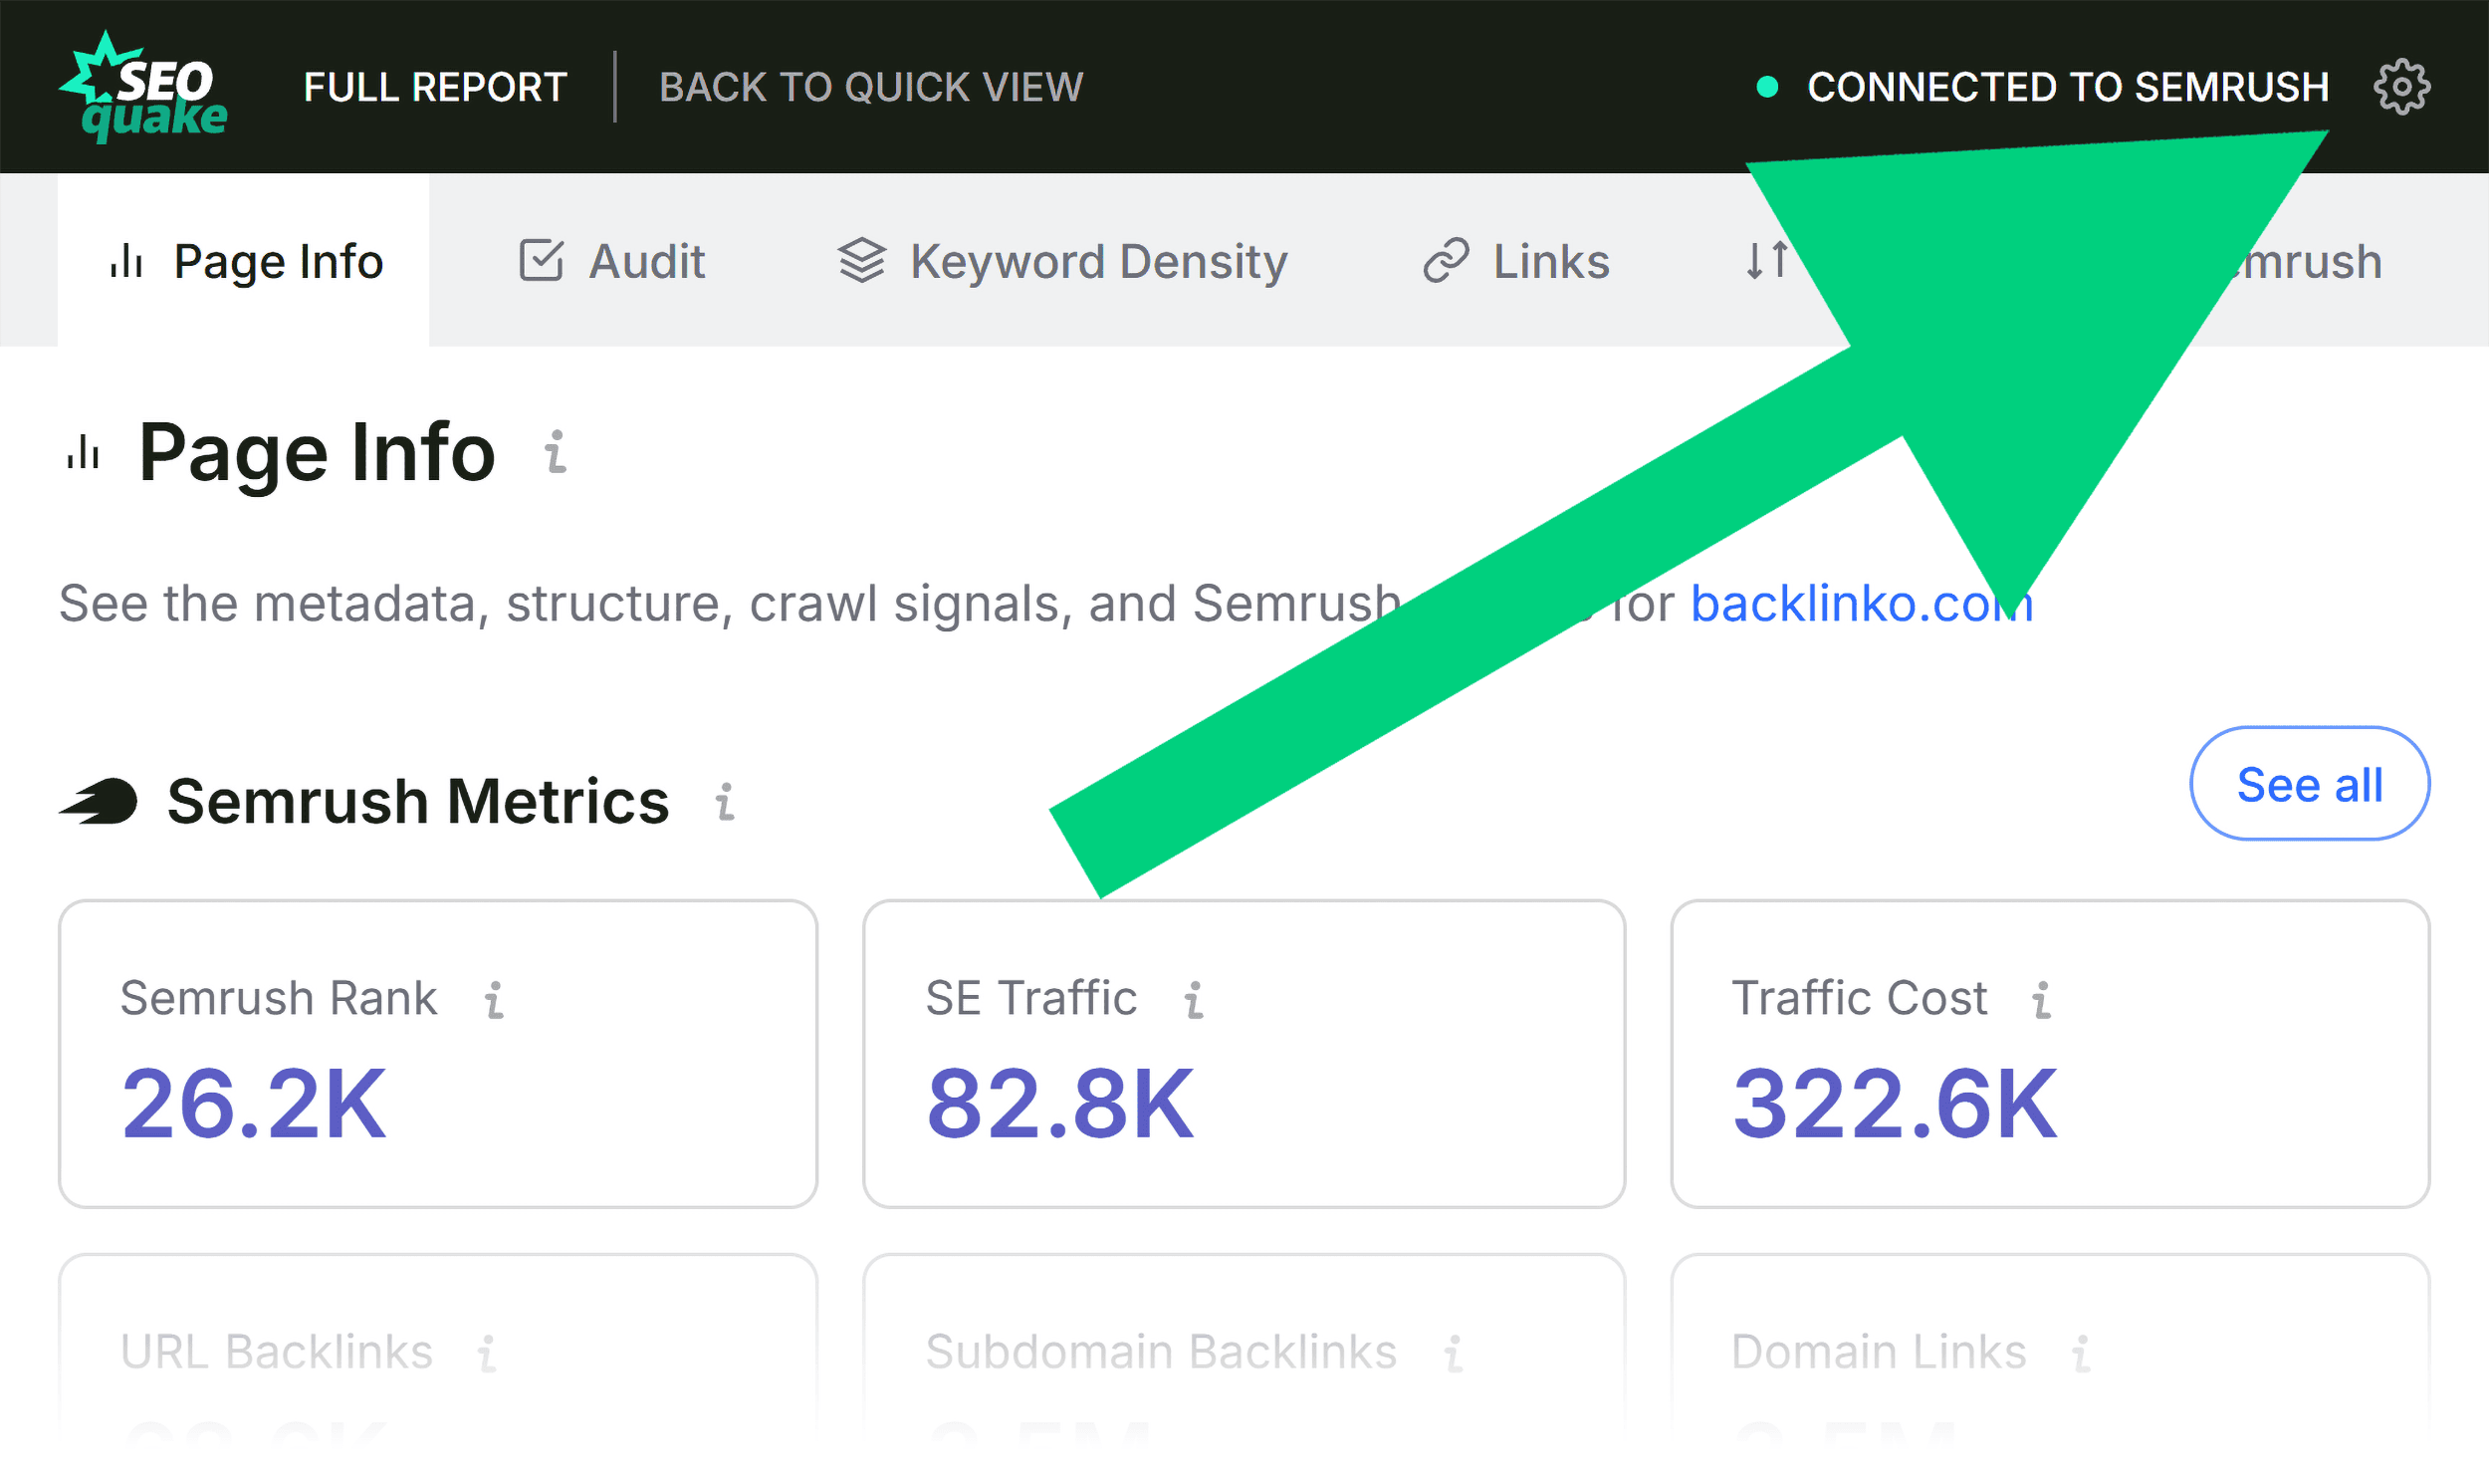This screenshot has width=2489, height=1480.
Task: Click the See all button
Action: [2310, 784]
